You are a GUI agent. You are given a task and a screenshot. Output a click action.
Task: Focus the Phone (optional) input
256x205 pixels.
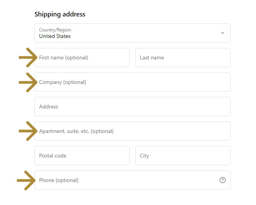point(127,180)
